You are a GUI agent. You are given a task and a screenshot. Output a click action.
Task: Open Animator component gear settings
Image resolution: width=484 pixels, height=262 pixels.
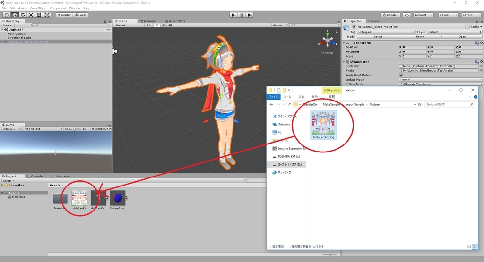point(482,62)
